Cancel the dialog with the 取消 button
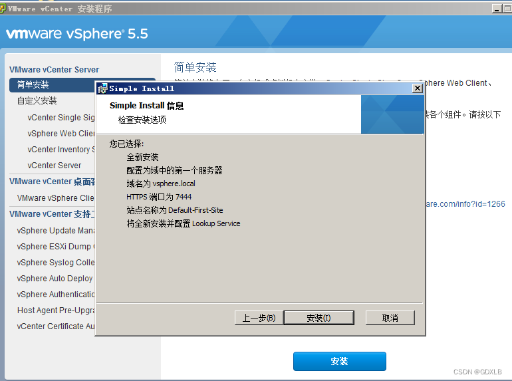 pos(390,318)
